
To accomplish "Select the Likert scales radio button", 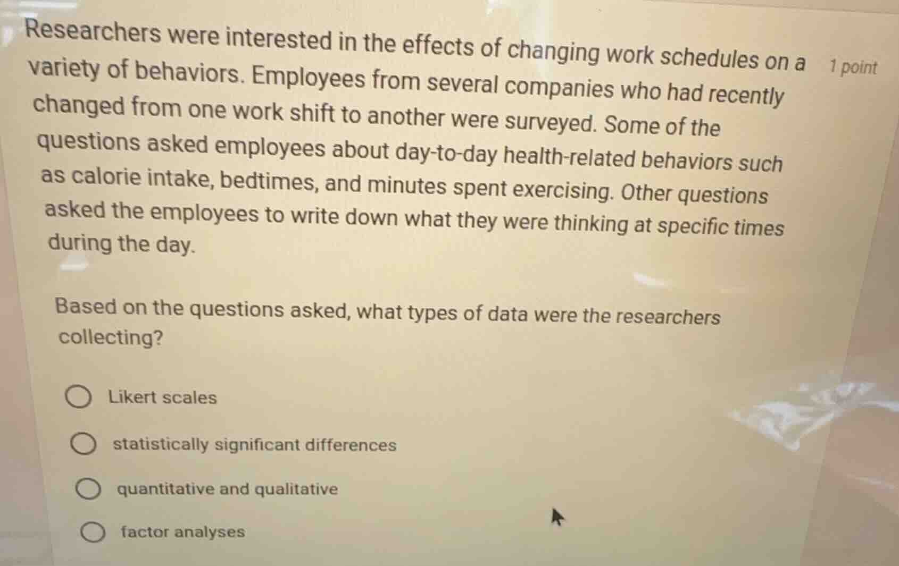I will [80, 396].
